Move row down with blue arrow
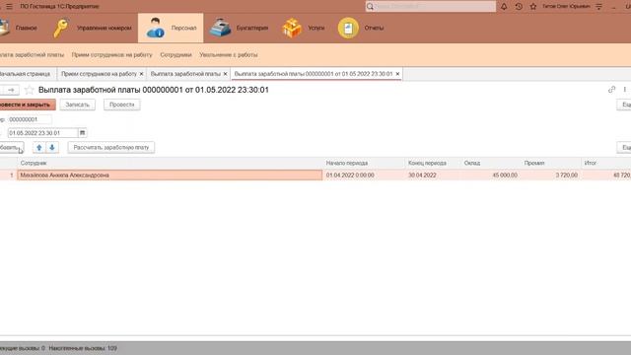 (52, 148)
